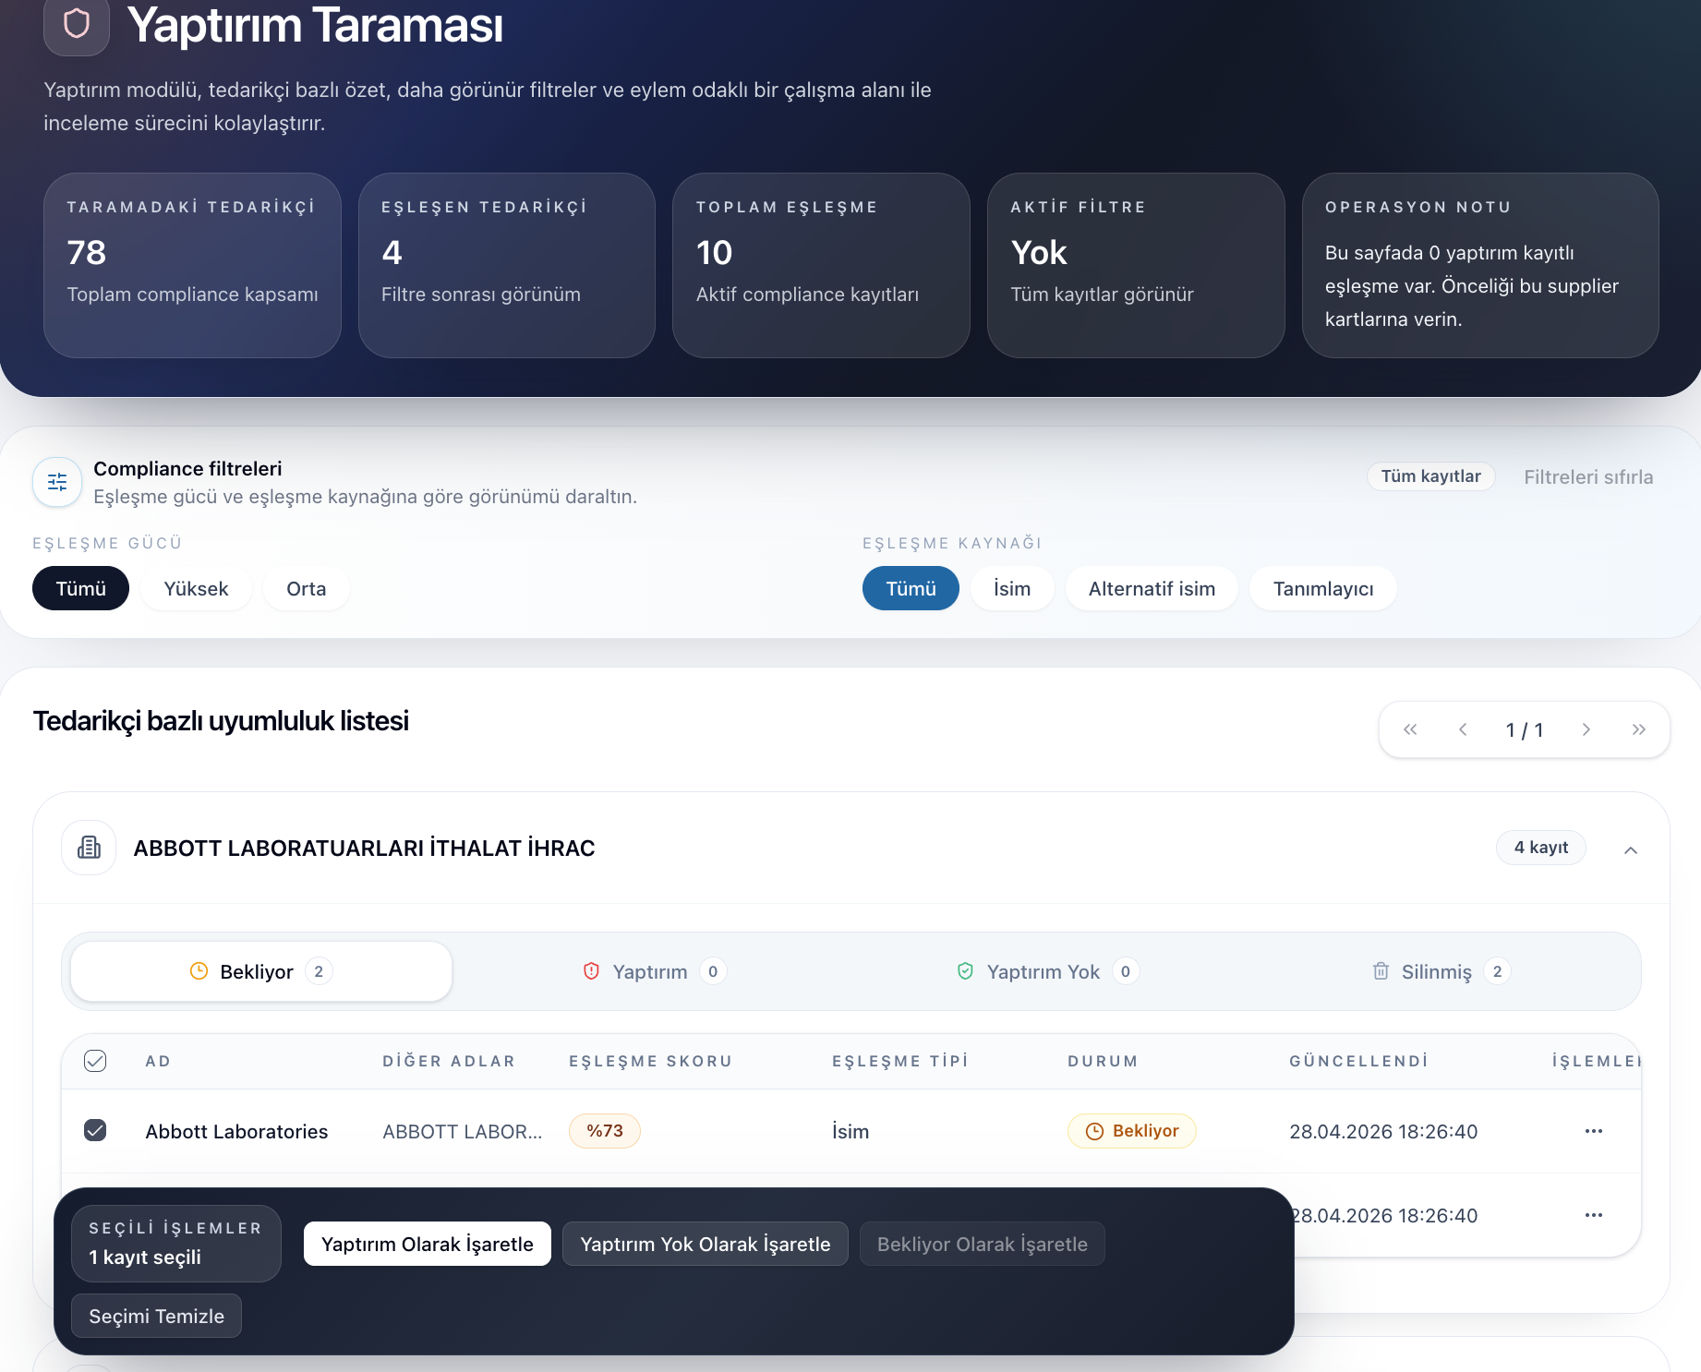Open actions menu for Abbott Laboratories row
This screenshot has height=1372, width=1701.
[x=1594, y=1131]
